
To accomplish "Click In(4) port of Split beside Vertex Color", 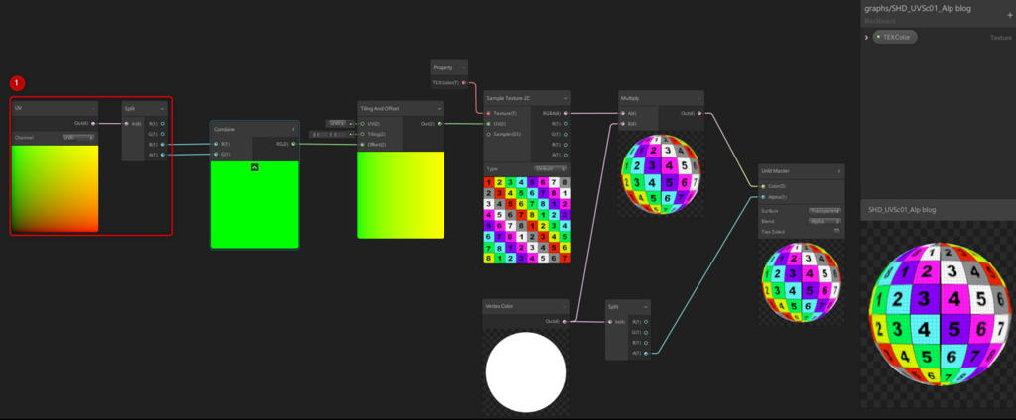I will (610, 322).
